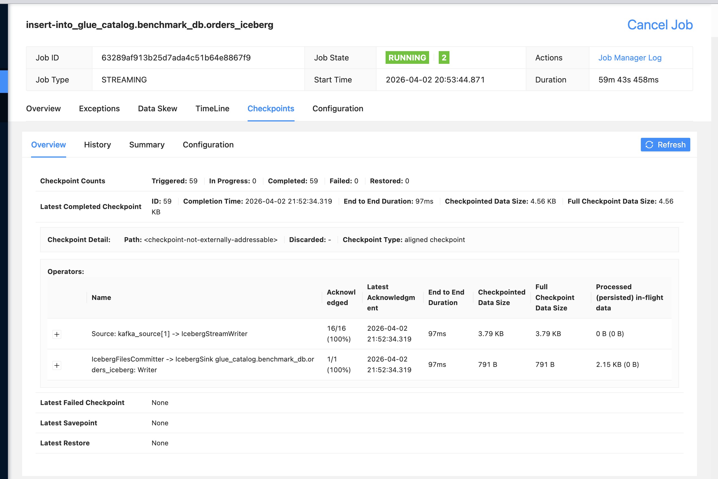The image size is (718, 479).
Task: Go to the TimeLine tab
Action: [x=212, y=108]
